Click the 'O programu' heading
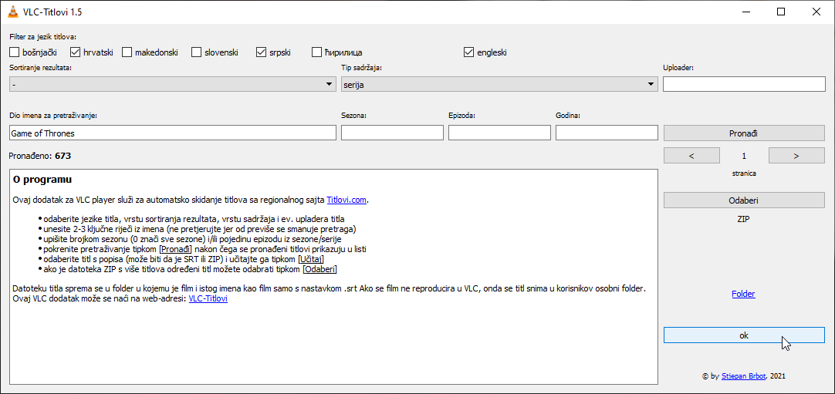The width and height of the screenshot is (835, 394). click(42, 179)
